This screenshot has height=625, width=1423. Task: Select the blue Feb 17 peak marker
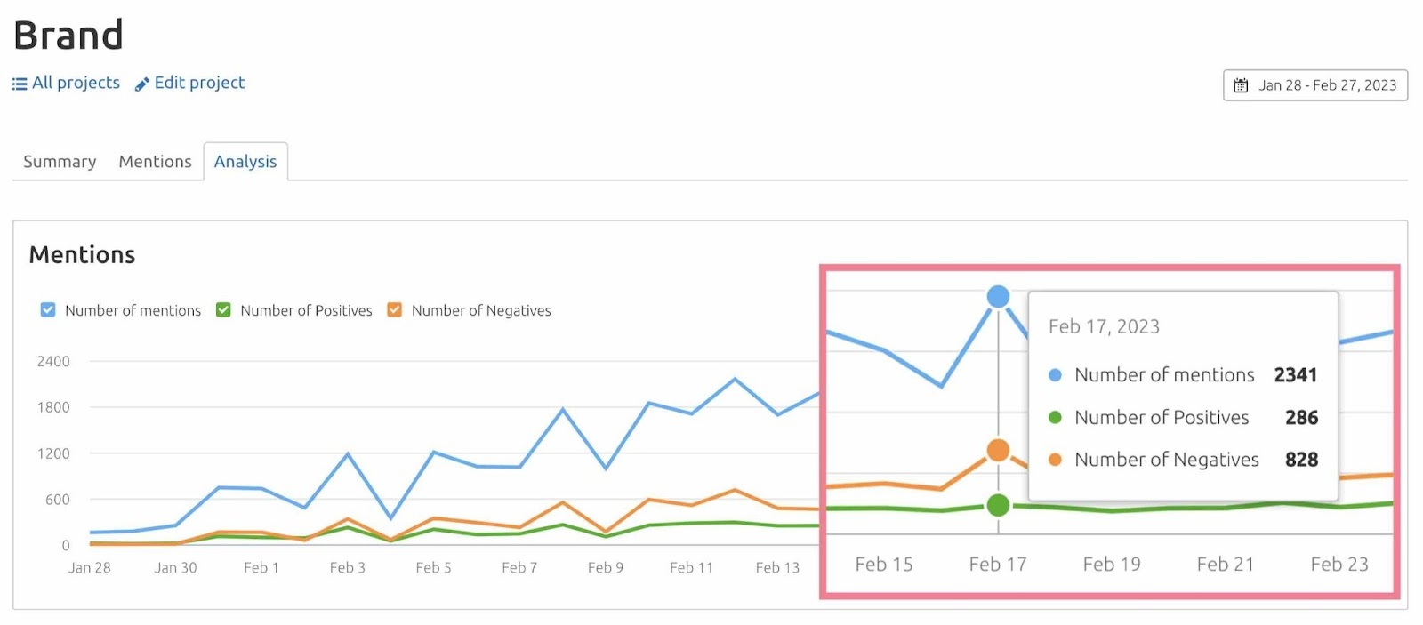coord(998,296)
